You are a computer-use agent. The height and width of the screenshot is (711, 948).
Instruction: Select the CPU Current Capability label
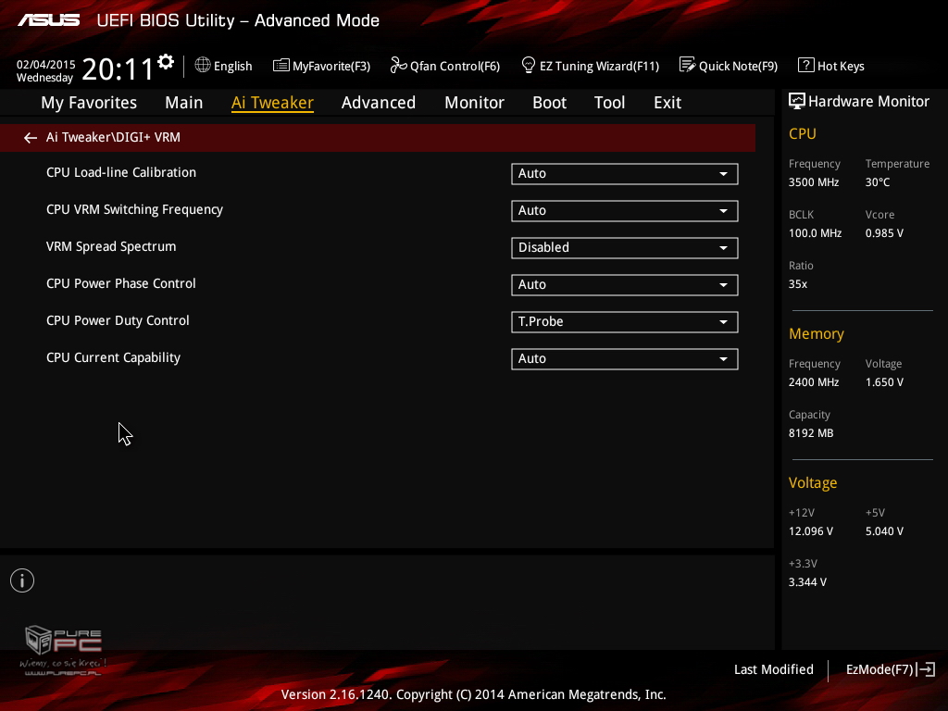[114, 357]
